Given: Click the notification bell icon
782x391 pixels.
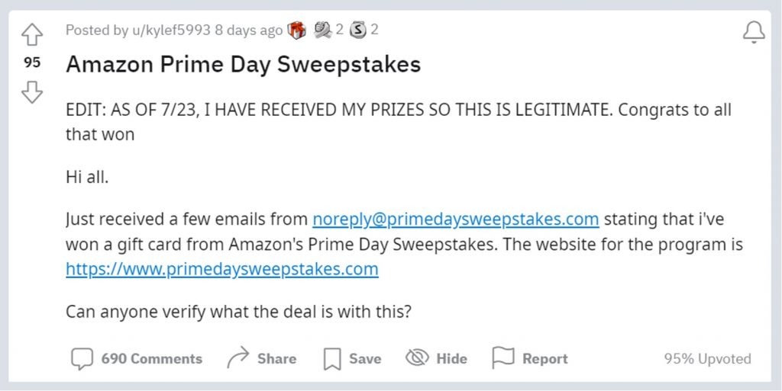Looking at the screenshot, I should pyautogui.click(x=754, y=32).
